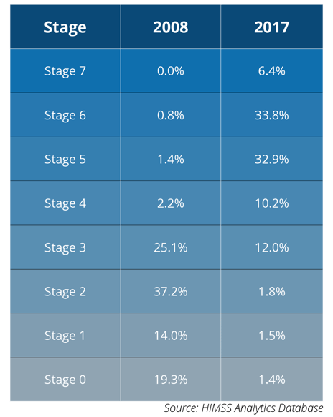Select the Stage 5 row label
The width and height of the screenshot is (333, 417).
coord(65,159)
